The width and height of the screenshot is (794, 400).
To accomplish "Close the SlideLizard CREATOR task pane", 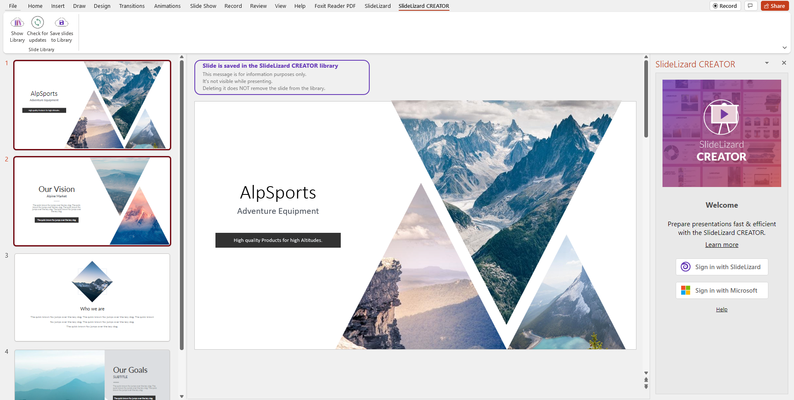I will point(784,63).
